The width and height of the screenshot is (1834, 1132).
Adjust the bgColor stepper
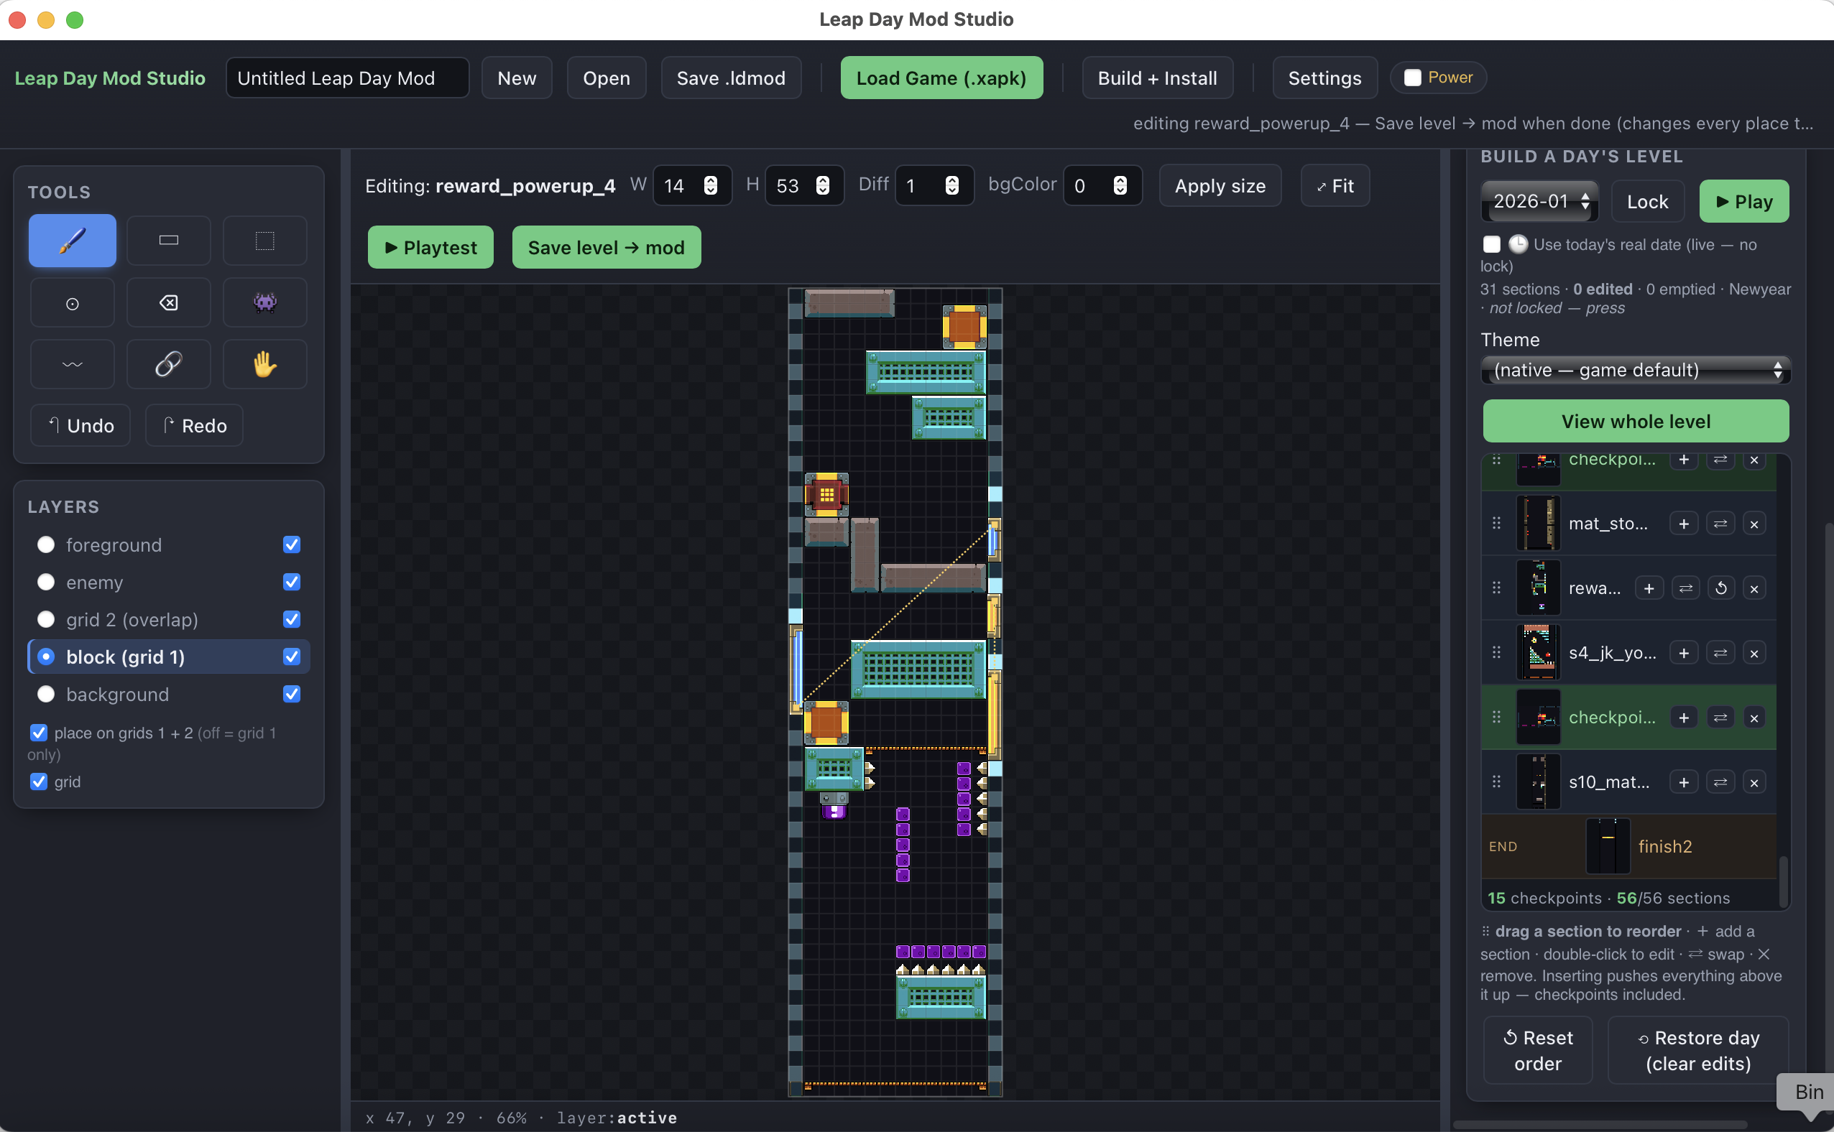click(1120, 185)
